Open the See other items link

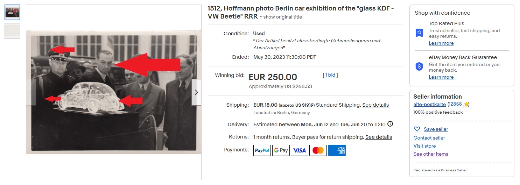430,154
